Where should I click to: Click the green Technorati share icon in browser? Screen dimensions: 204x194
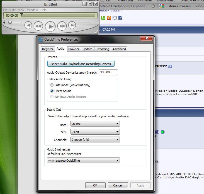(x=103, y=18)
